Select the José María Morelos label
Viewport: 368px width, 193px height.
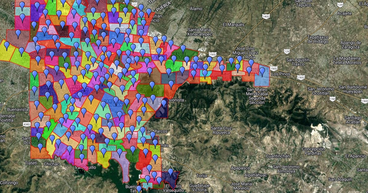(x=241, y=186)
